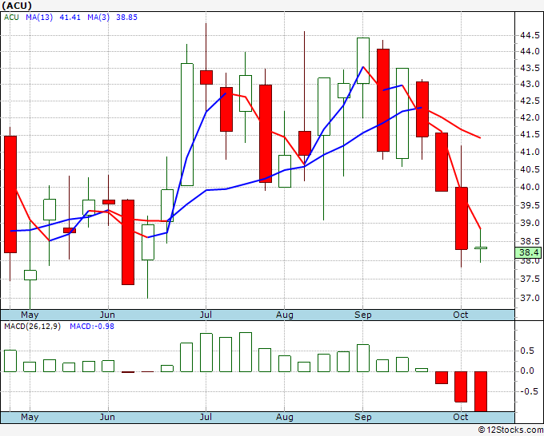Click the 43.0 price axis label
544x436 pixels.
click(530, 84)
